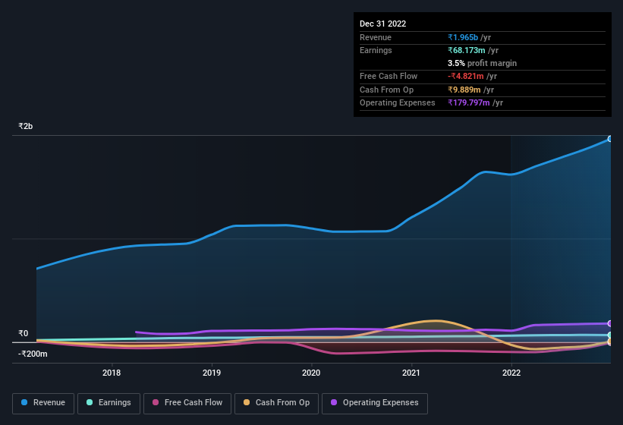Click the 2018 axis label
The width and height of the screenshot is (623, 425).
point(112,373)
